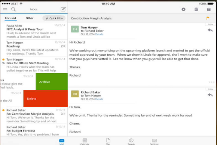The height and width of the screenshot is (145, 217).
Task: Open the search magnifier icon
Action: click(x=13, y=9)
